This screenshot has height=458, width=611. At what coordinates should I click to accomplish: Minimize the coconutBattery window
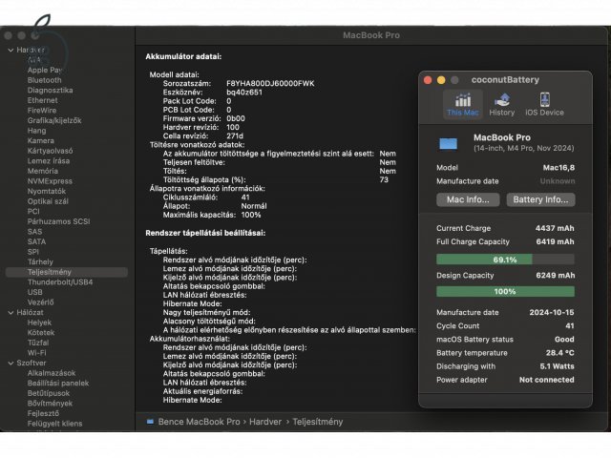(x=441, y=80)
